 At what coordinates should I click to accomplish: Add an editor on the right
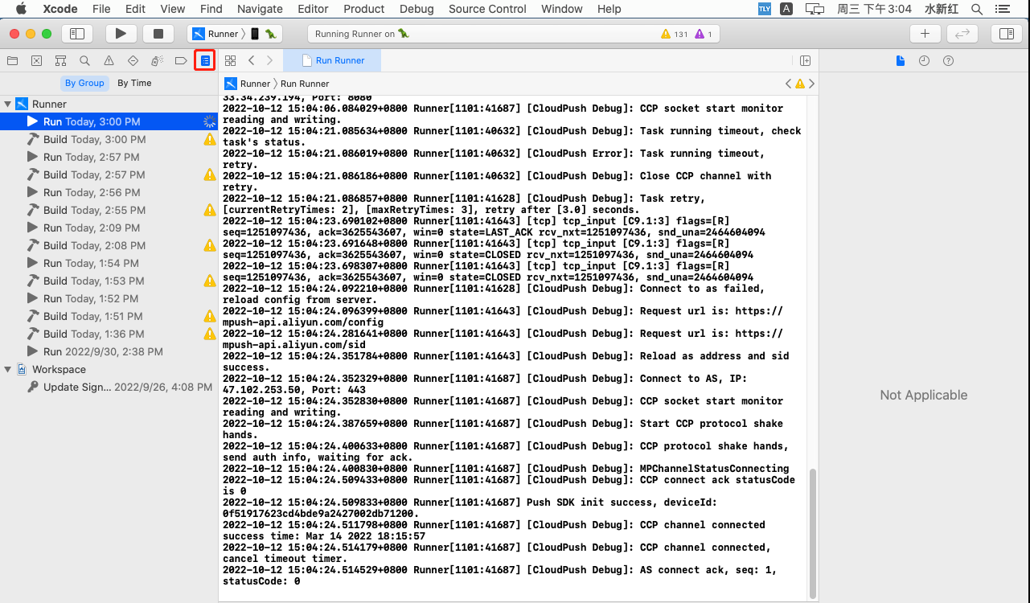pyautogui.click(x=806, y=60)
